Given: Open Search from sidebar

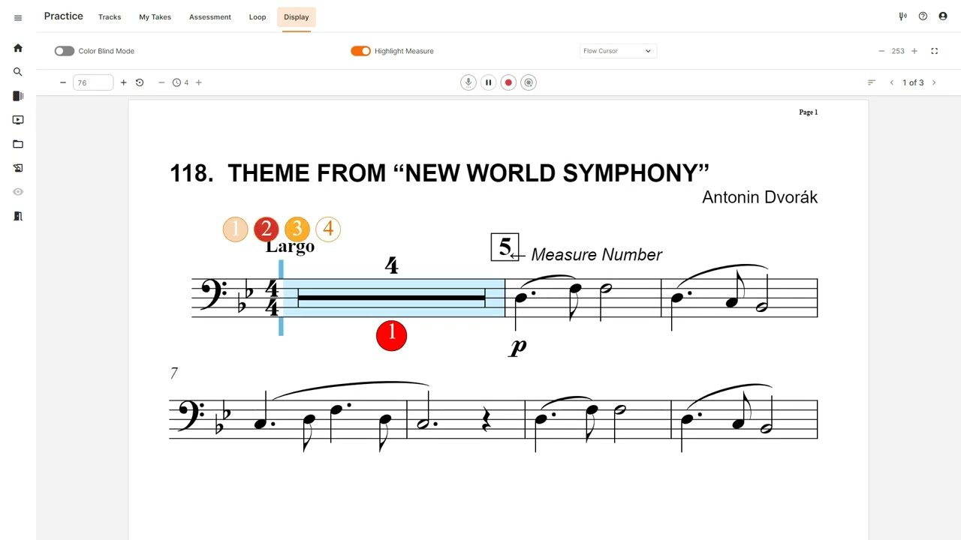Looking at the screenshot, I should pyautogui.click(x=18, y=72).
